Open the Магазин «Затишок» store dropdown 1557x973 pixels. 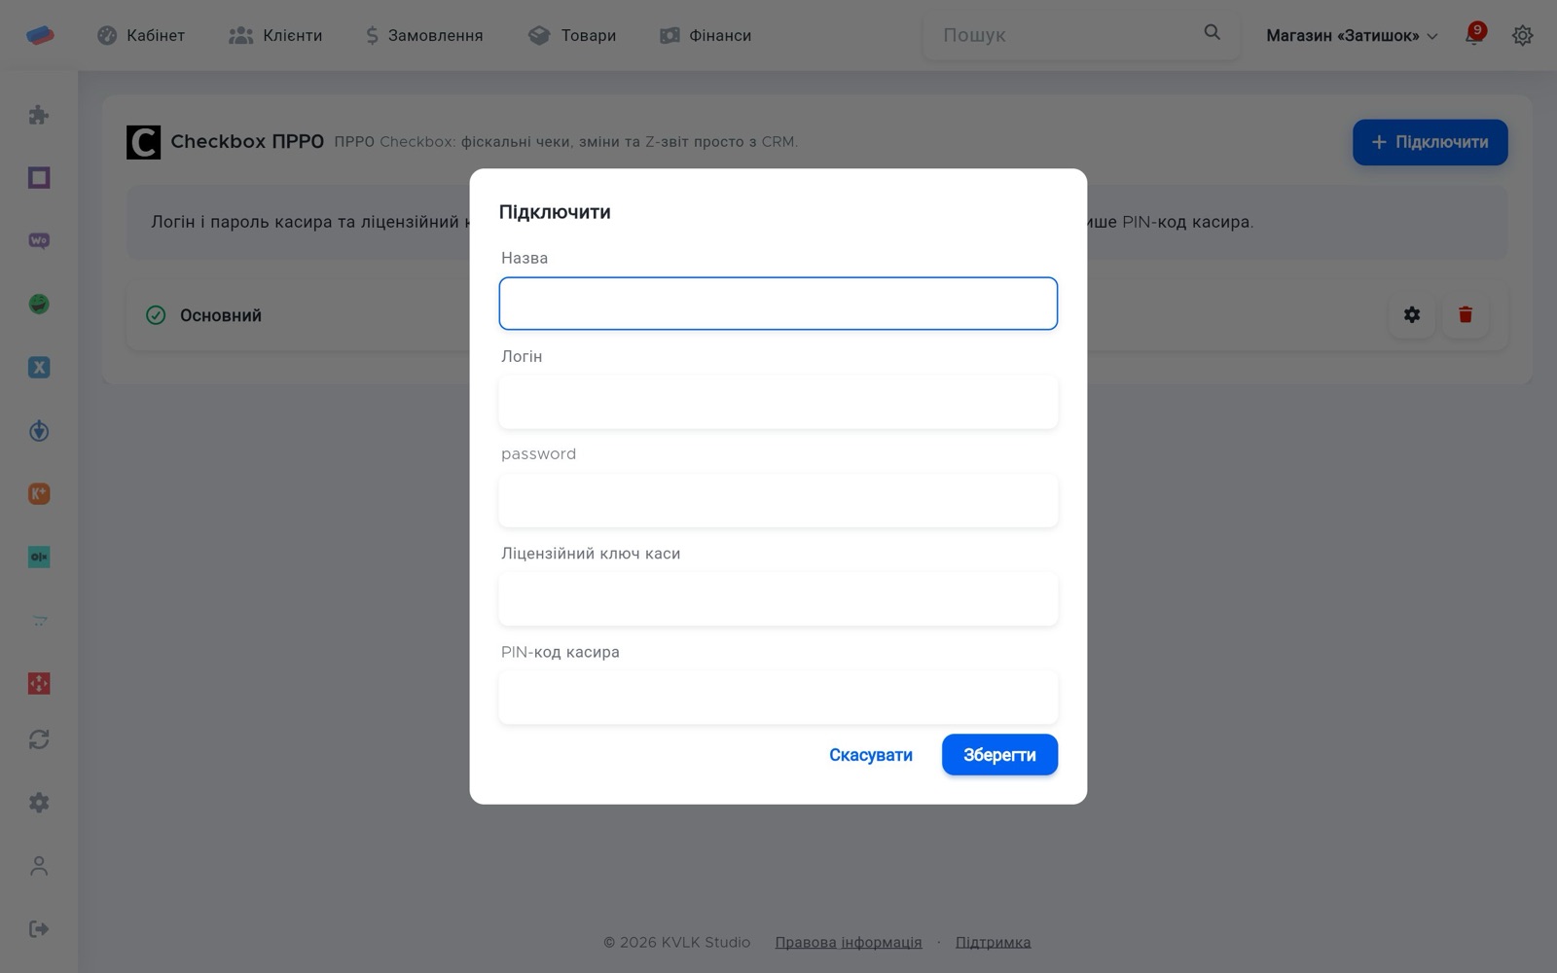point(1352,36)
